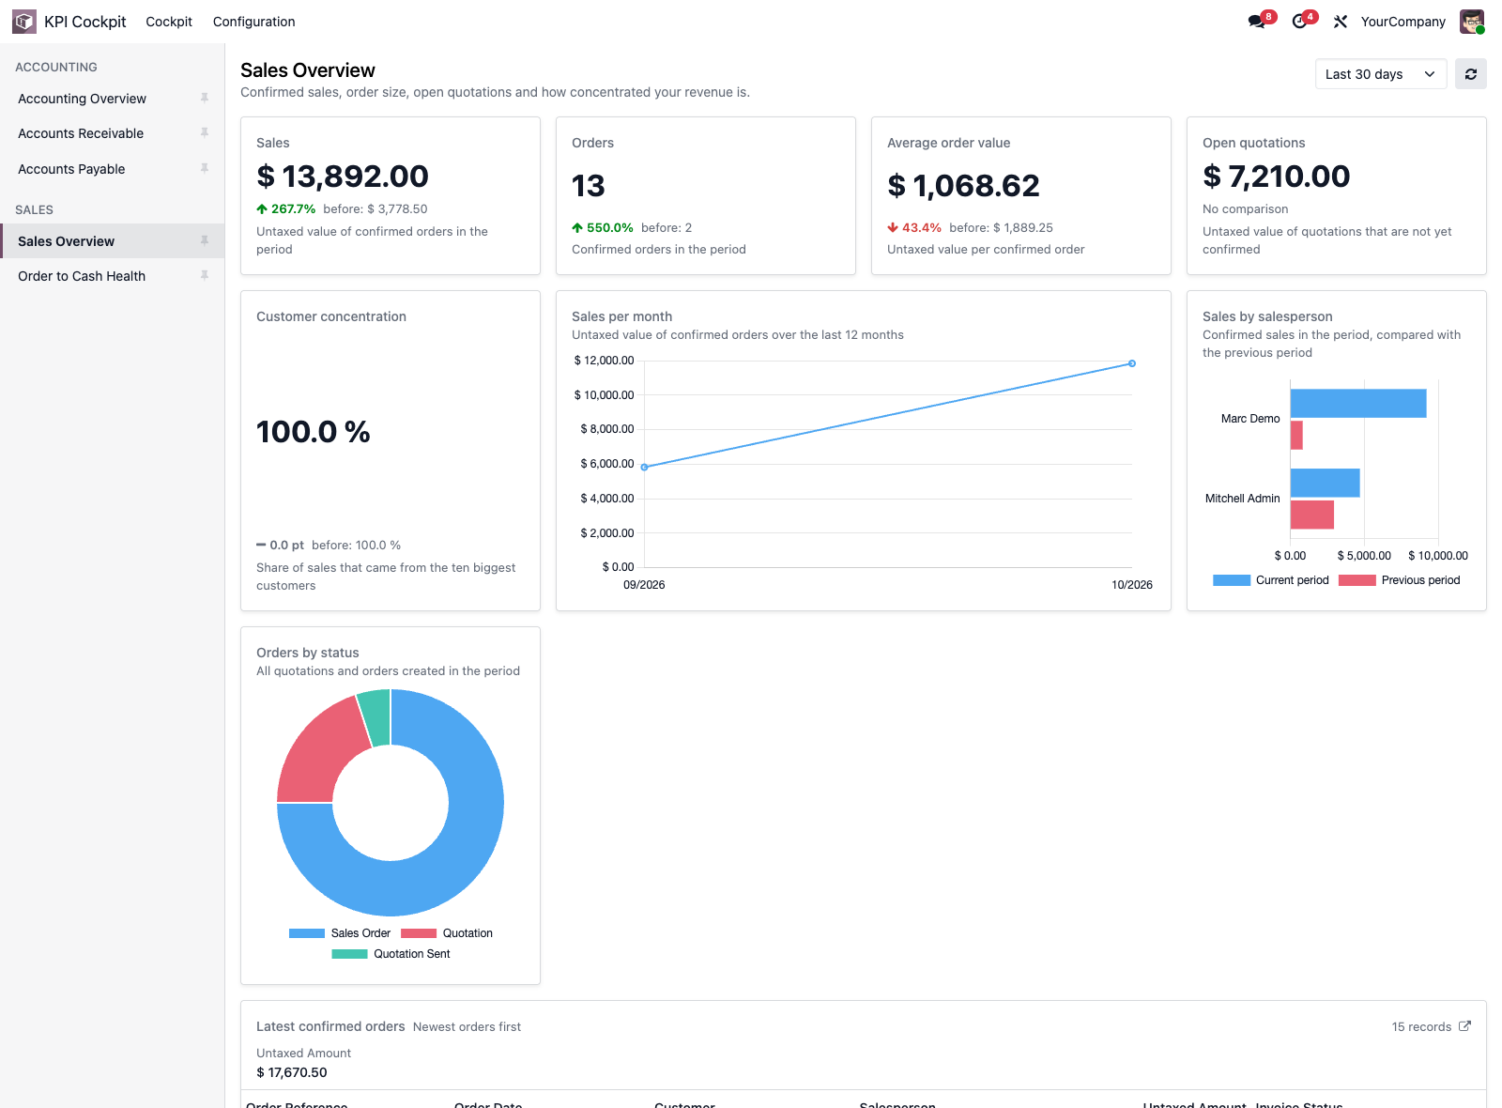Screen dimensions: 1502x1108
Task: Open the developer tools wrench icon
Action: (1341, 22)
